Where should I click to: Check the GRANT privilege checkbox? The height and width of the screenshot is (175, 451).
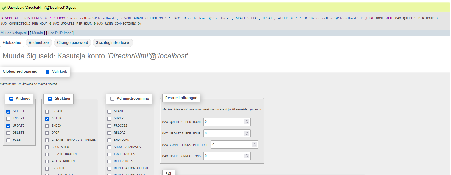(109, 111)
